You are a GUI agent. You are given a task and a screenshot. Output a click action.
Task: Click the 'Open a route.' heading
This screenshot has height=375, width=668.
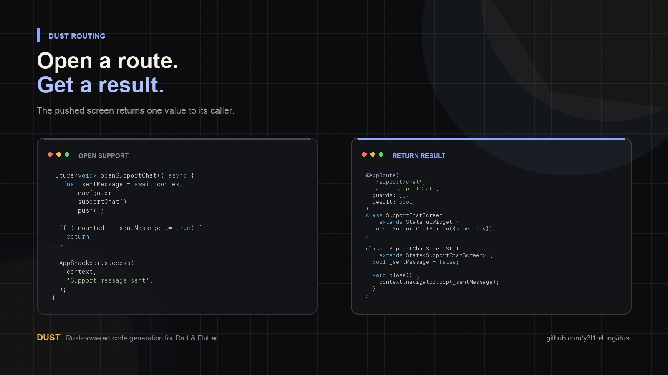tap(108, 61)
